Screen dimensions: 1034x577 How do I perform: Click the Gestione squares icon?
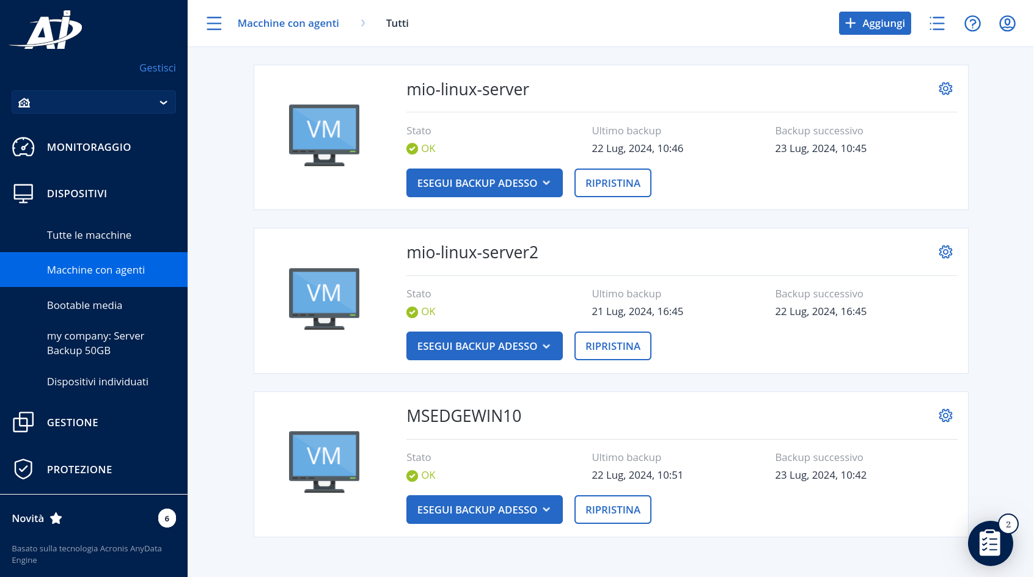coord(23,422)
